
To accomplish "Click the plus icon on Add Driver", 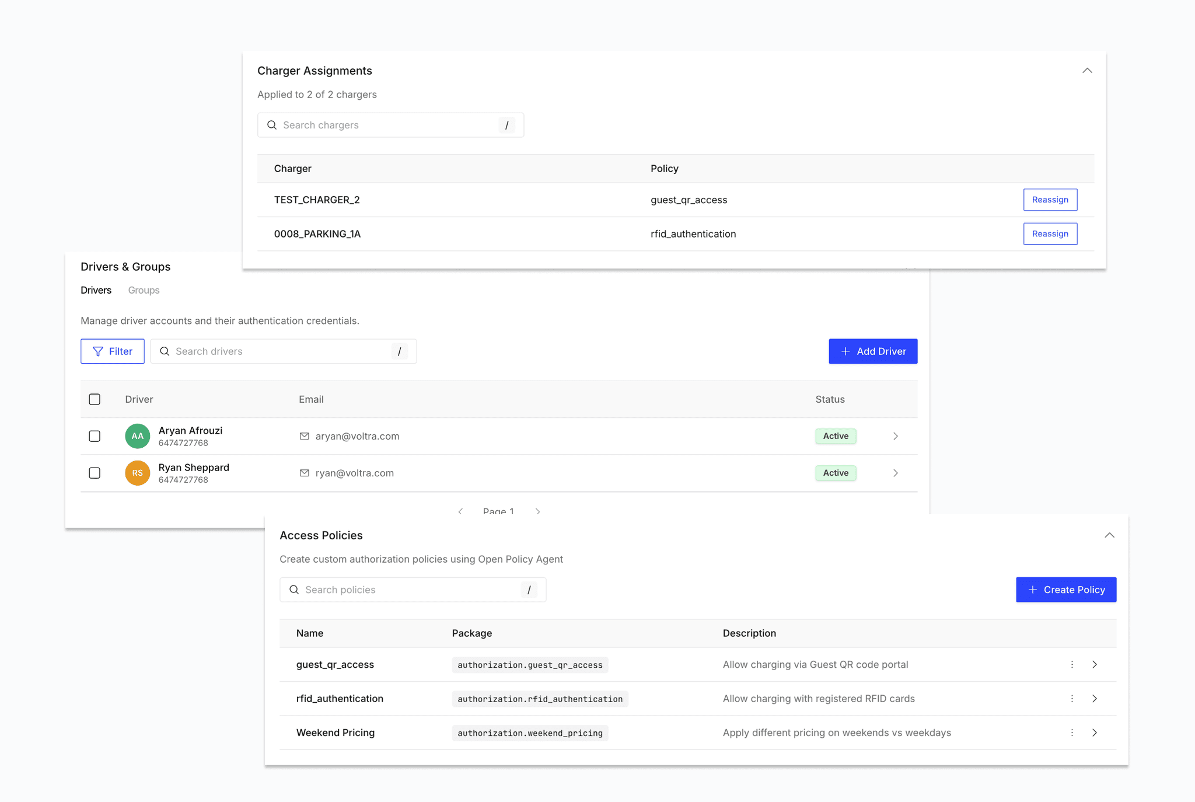I will click(x=845, y=351).
